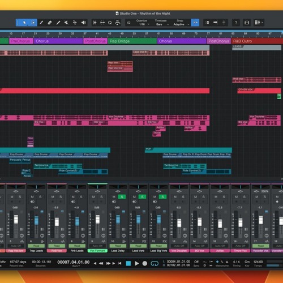Click Auto: Off on Vox Doubles channel
283x283 pixels.
179,246
